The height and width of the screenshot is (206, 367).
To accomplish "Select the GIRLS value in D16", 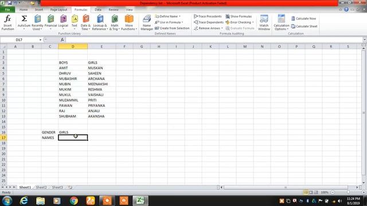I will click(73, 132).
